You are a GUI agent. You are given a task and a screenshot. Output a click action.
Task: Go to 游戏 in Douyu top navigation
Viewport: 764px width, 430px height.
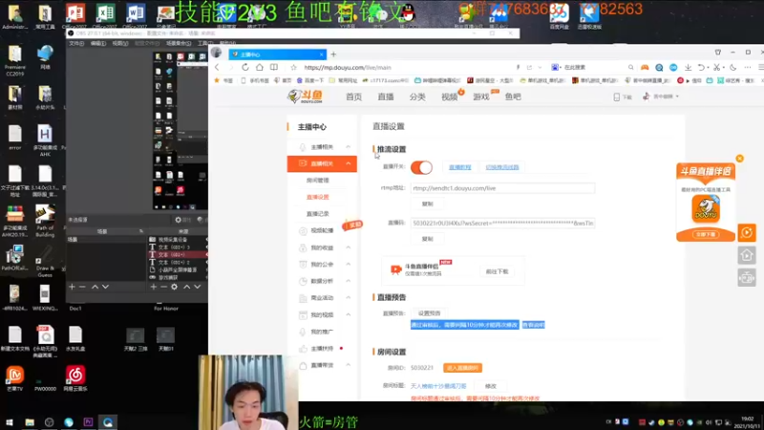tap(481, 97)
